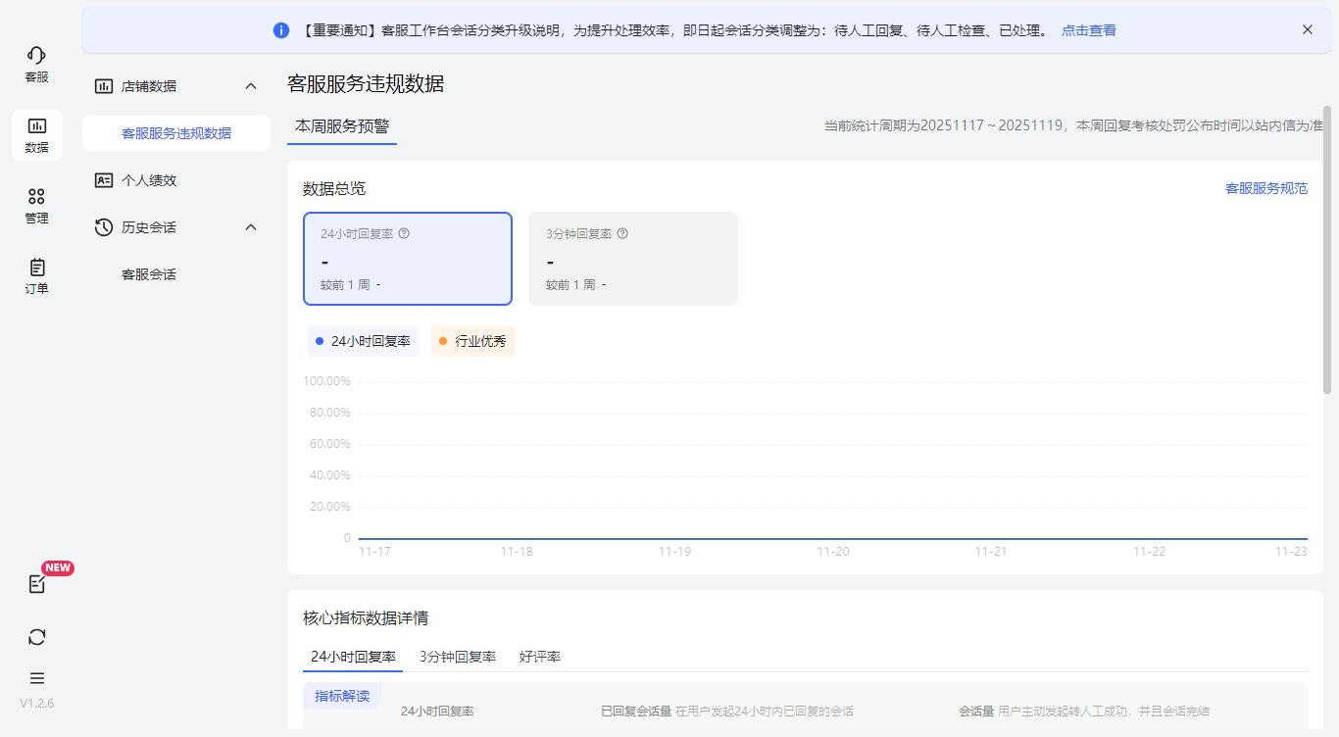The width and height of the screenshot is (1339, 737).
Task: Open the 订单 clipboard icon
Action: 36,267
